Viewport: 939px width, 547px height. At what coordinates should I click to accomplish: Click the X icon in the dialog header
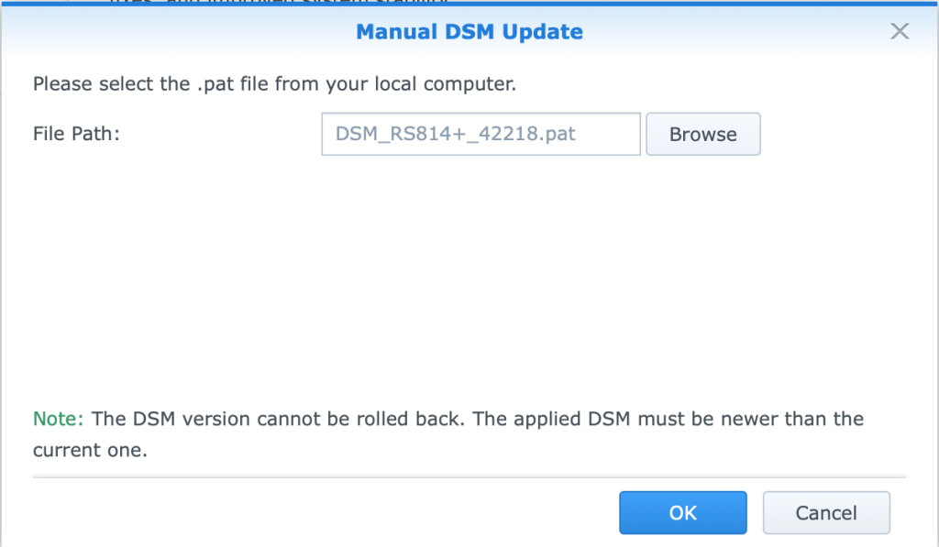click(900, 31)
